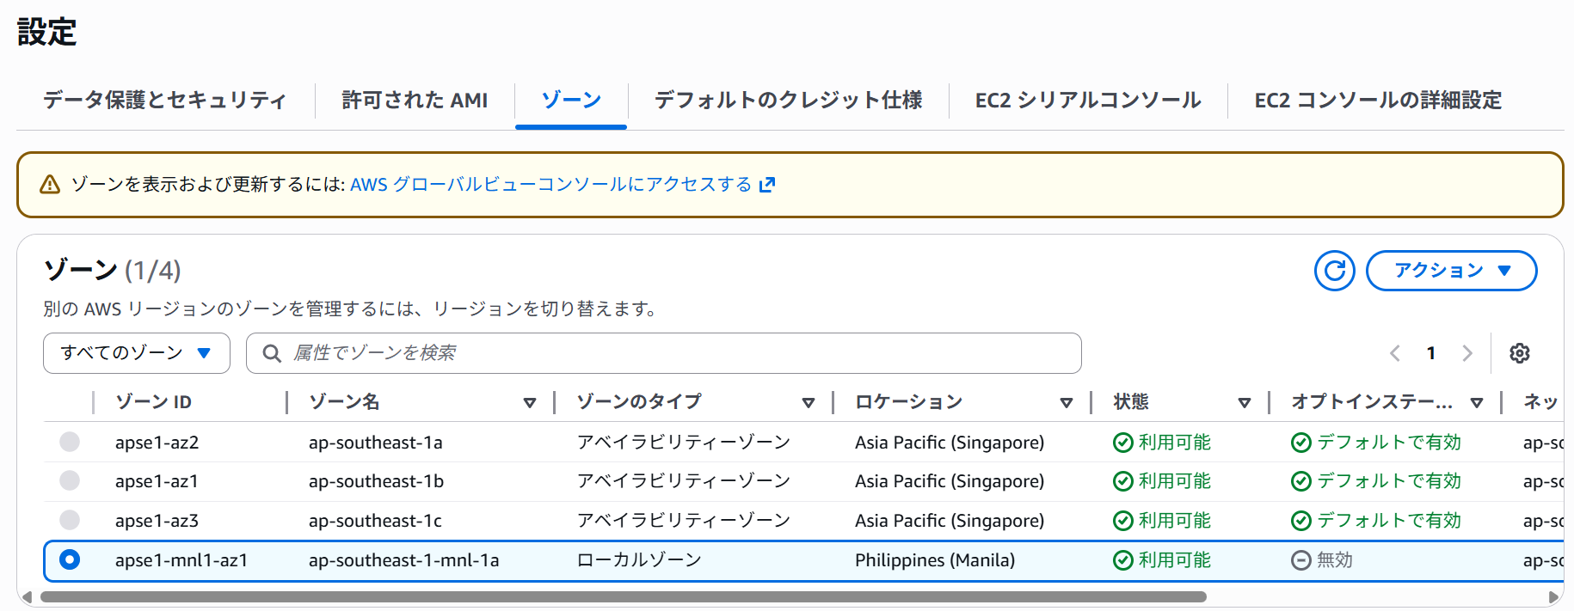The image size is (1574, 611).
Task: Click the external link icon in warning banner
Action: [x=767, y=184]
